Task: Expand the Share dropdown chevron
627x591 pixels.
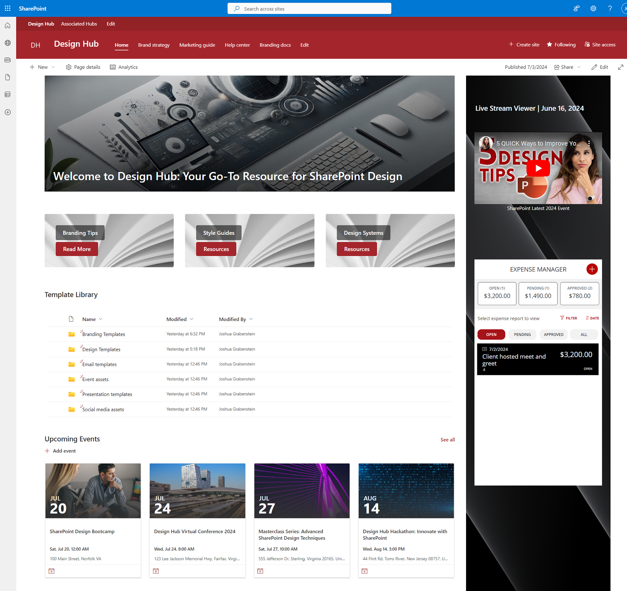Action: 579,67
